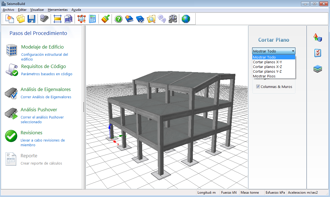Viewport: 330px width, 197px height.
Task: Open the Visualizar menu
Action: [37, 10]
